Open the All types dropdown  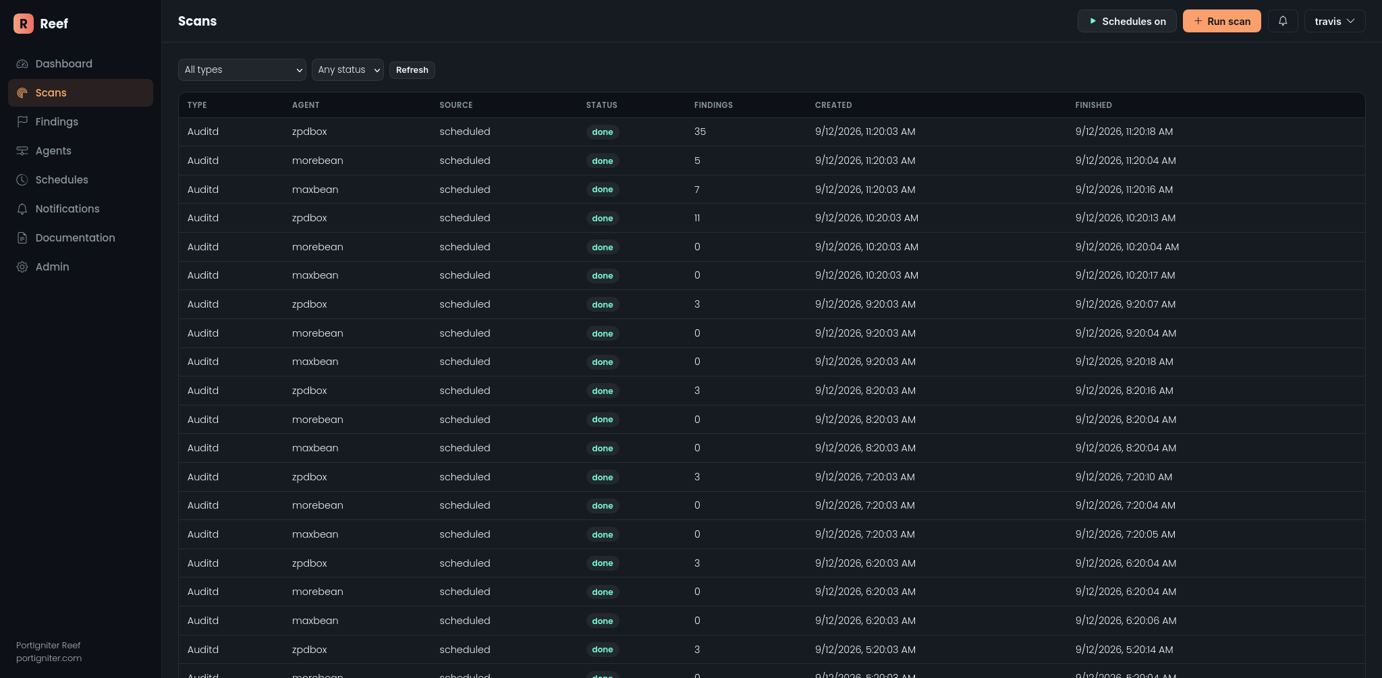[242, 69]
